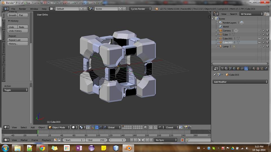Open the Window menu

[x=34, y=9]
